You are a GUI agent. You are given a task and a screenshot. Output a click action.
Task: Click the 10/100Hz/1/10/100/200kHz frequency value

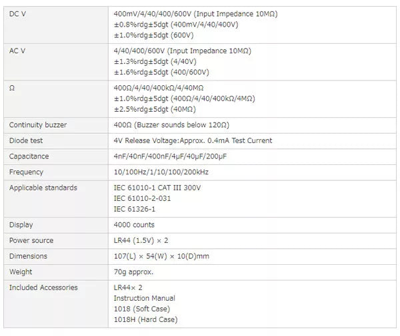pos(161,172)
